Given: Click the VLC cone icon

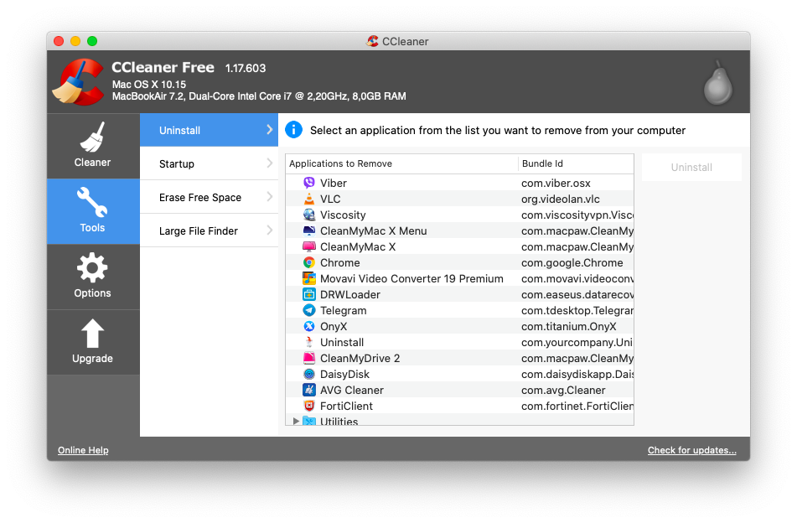Looking at the screenshot, I should coord(309,199).
